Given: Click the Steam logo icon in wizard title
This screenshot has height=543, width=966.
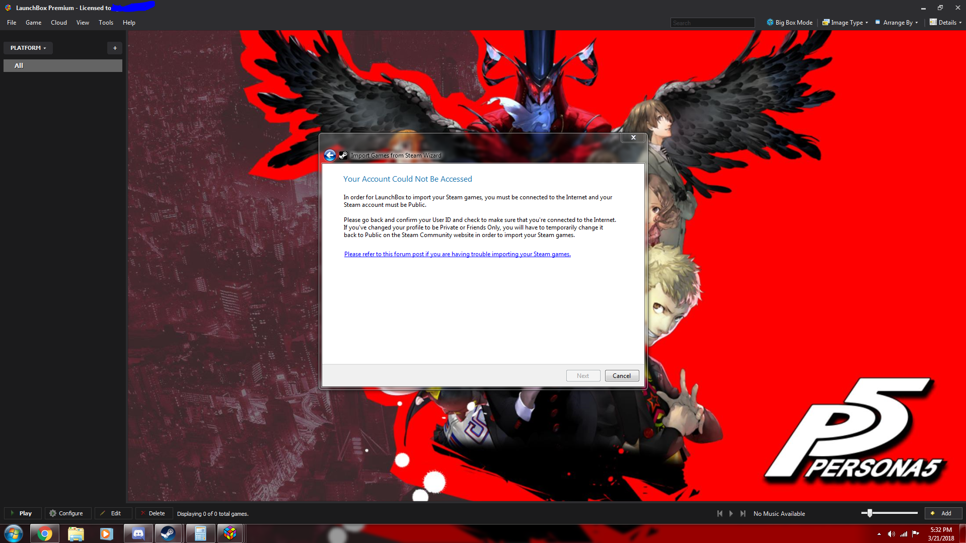Looking at the screenshot, I should 343,156.
